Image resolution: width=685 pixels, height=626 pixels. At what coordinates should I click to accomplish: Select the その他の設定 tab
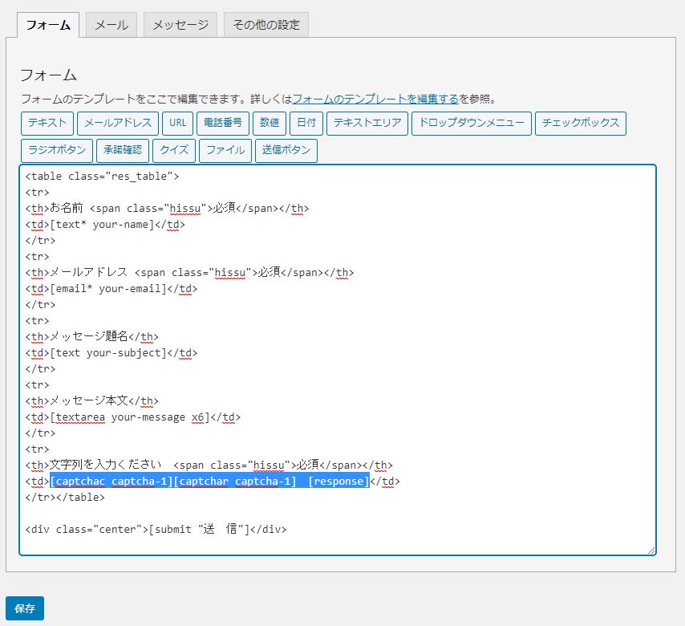(x=265, y=25)
